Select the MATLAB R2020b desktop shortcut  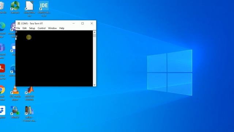30,93
